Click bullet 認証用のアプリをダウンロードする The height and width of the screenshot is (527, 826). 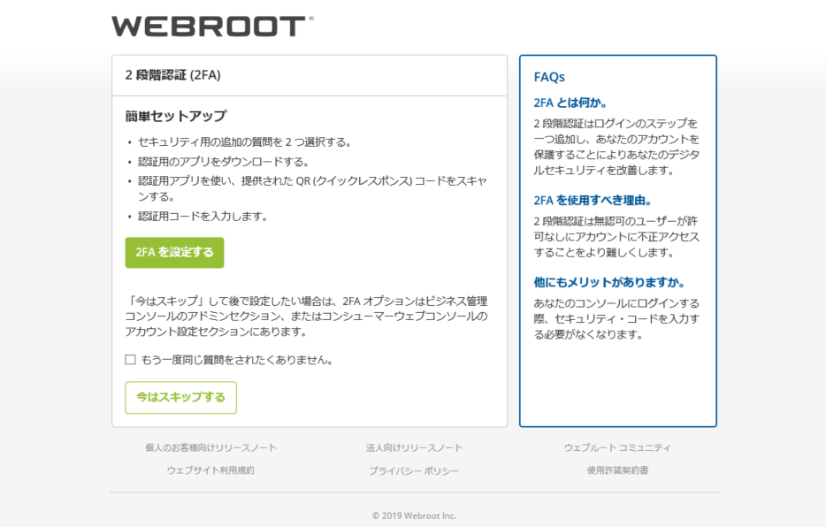click(x=224, y=162)
